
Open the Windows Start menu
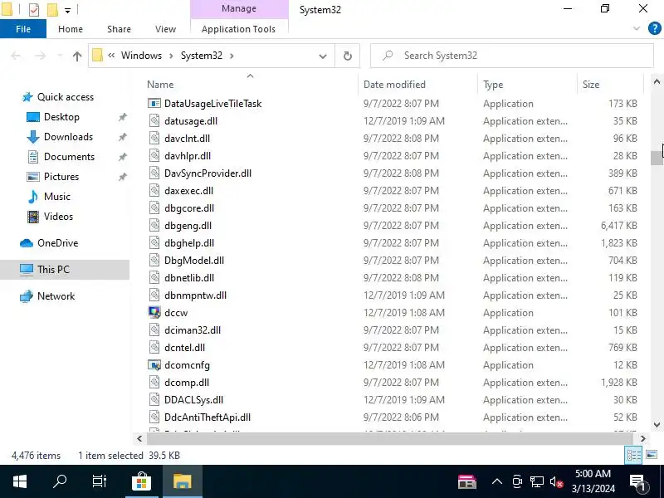(x=19, y=481)
